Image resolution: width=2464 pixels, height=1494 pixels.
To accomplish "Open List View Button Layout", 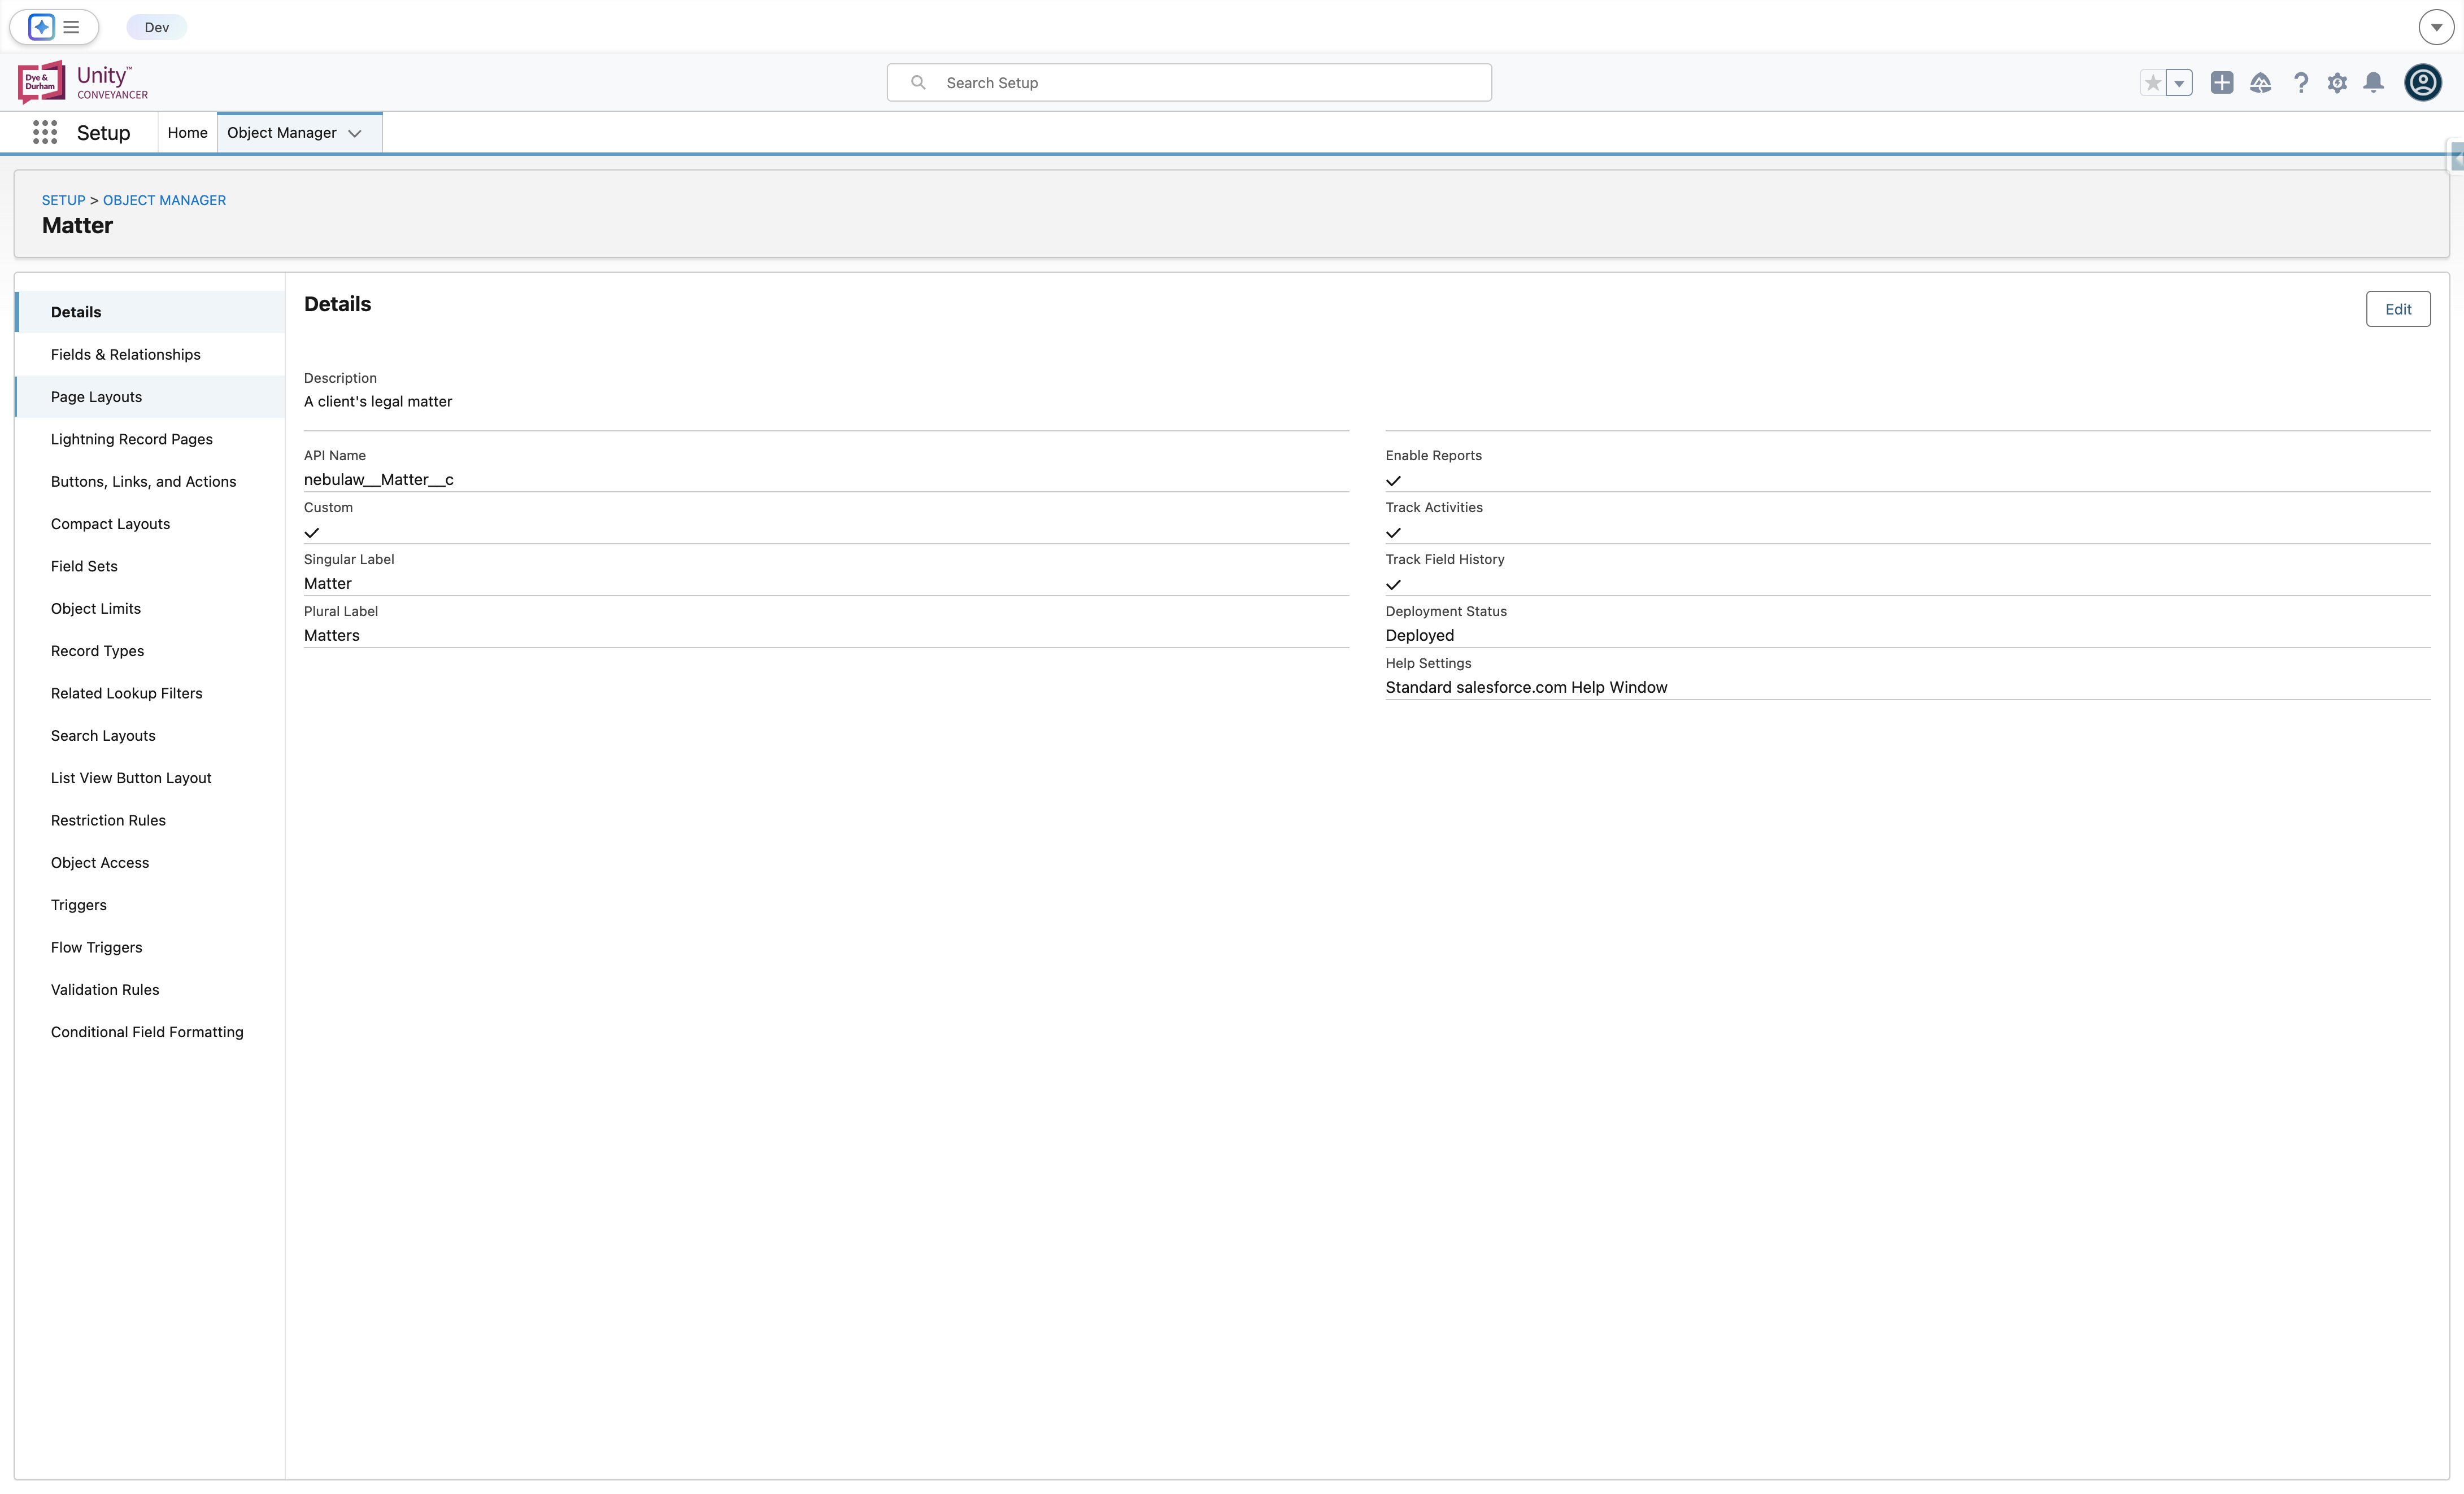I will (150, 777).
